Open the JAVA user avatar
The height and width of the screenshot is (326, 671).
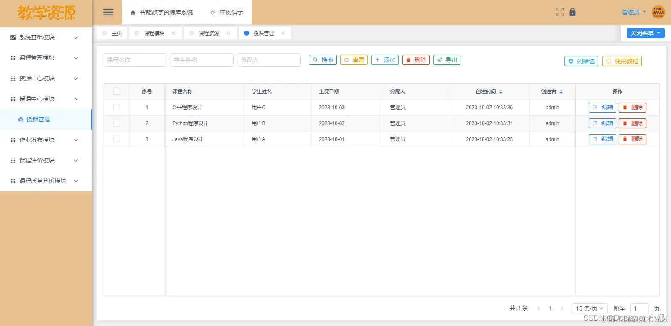[x=658, y=12]
